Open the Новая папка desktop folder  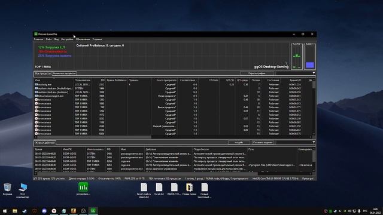[189, 189]
